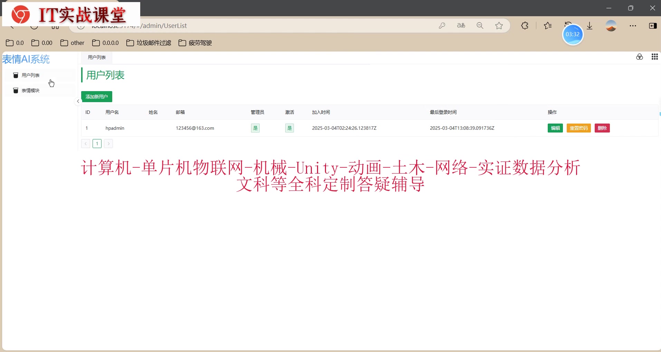Click the 管理员 column header

click(x=257, y=112)
